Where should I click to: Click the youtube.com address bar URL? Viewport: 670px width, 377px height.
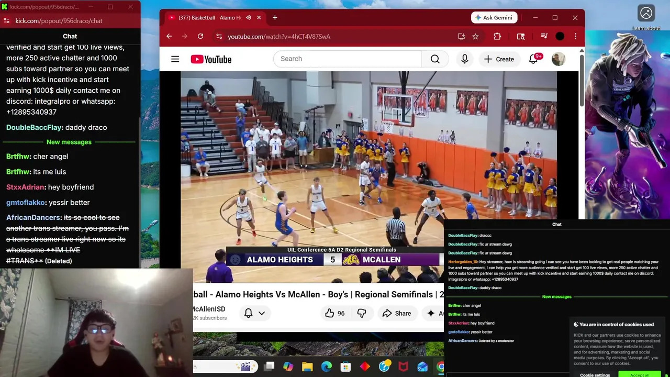pyautogui.click(x=279, y=37)
